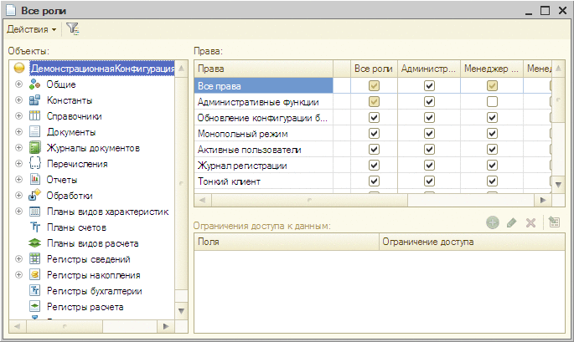Select Журналы документов in the tree
This screenshot has height=342, width=574.
[x=93, y=148]
